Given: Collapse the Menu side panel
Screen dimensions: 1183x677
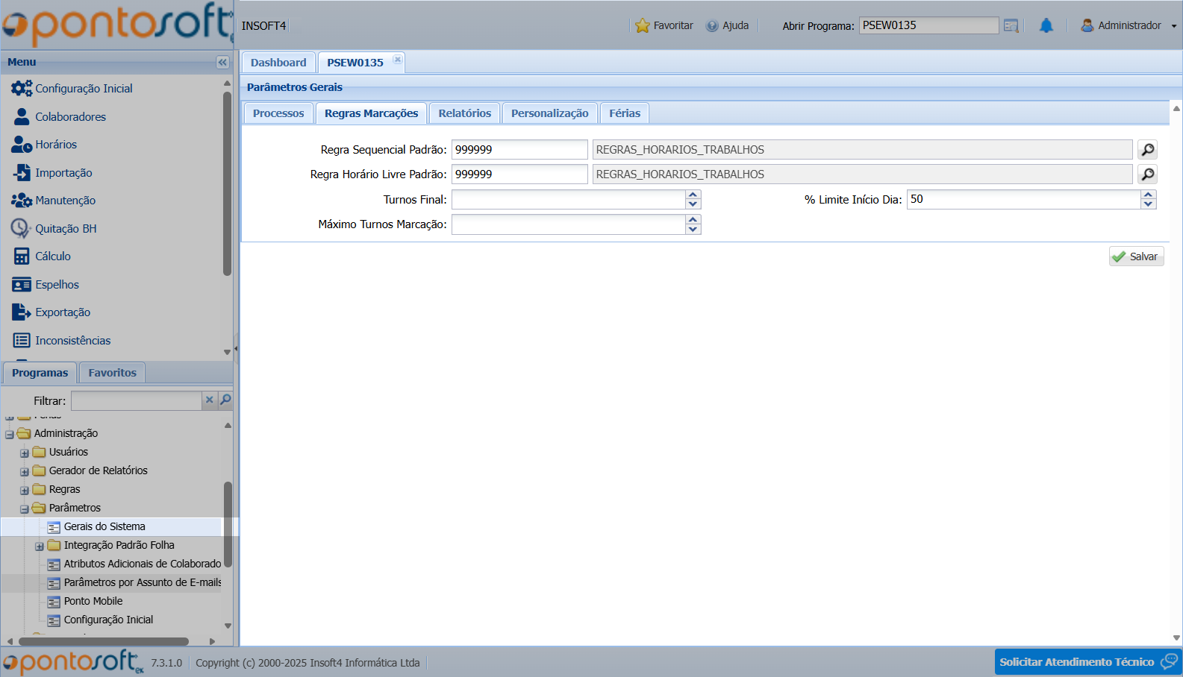Looking at the screenshot, I should (222, 63).
